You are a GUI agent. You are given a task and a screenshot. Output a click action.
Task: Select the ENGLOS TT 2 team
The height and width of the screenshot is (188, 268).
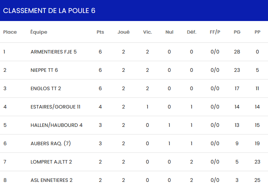pos(46,88)
